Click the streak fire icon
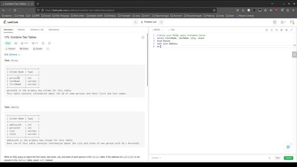Viewport: 297px width, 167px height. point(282,22)
